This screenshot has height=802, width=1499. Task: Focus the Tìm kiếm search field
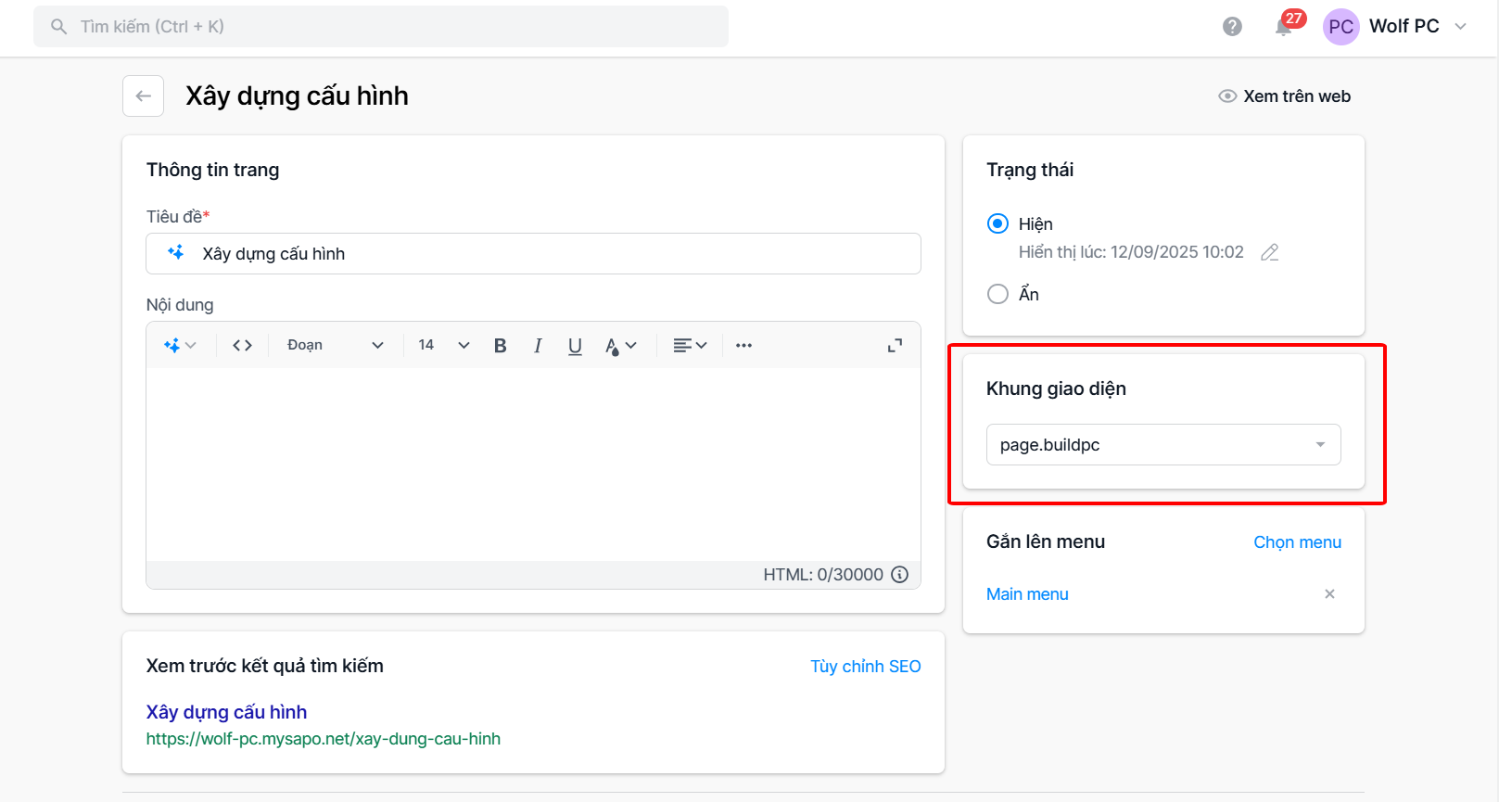(x=381, y=26)
